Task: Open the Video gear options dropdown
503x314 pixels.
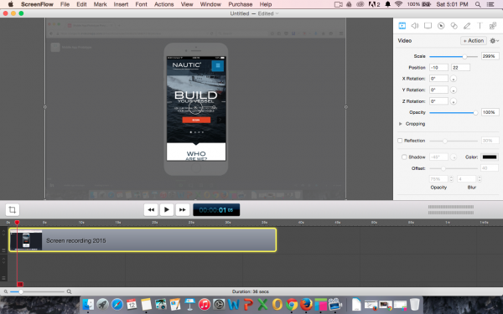Action: coord(494,41)
